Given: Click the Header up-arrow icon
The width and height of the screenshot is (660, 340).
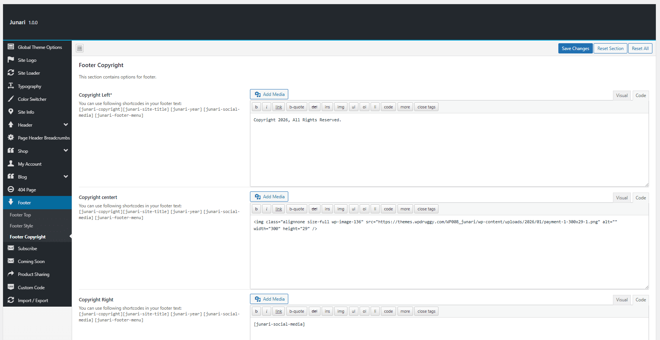Looking at the screenshot, I should 11,125.
